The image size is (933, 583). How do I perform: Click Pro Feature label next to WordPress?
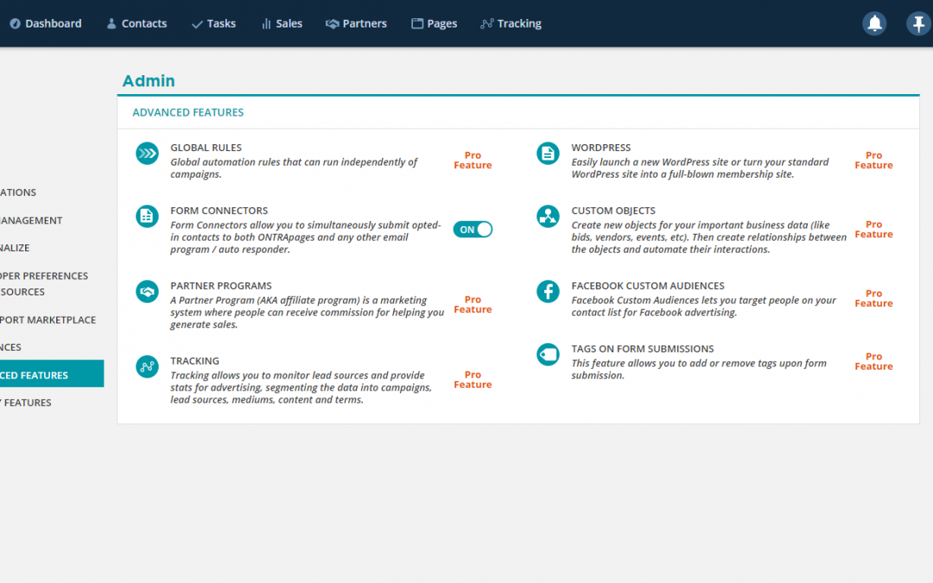[873, 161]
